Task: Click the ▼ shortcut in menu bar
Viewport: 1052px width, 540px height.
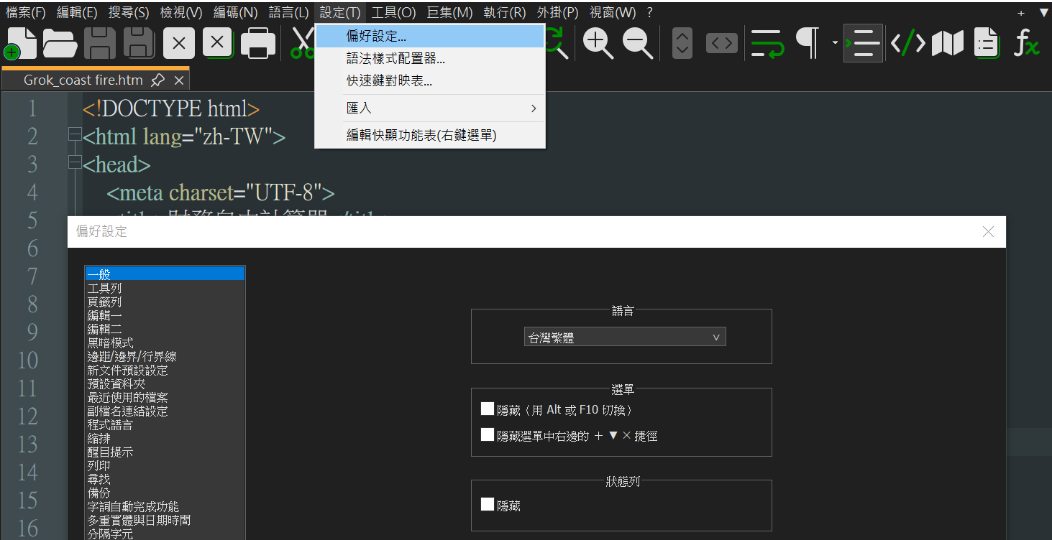Action: (x=1043, y=12)
